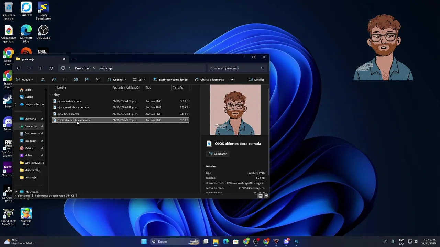Click Establecer como fondo
The height and width of the screenshot is (247, 440).
point(170,79)
